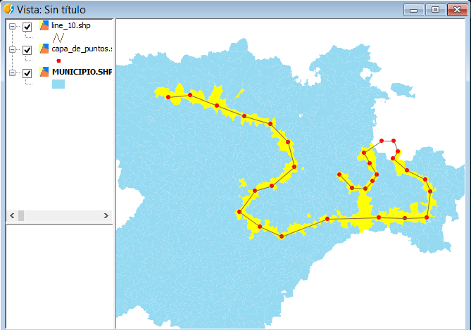The height and width of the screenshot is (330, 471).
Task: Collapse the line_10.shp tree node
Action: (13, 27)
